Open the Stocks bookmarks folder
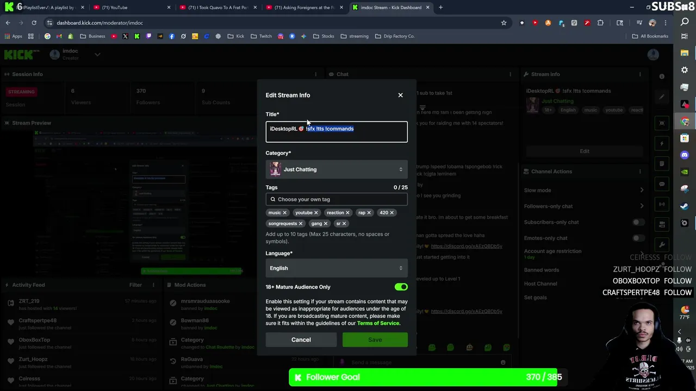 pos(324,36)
